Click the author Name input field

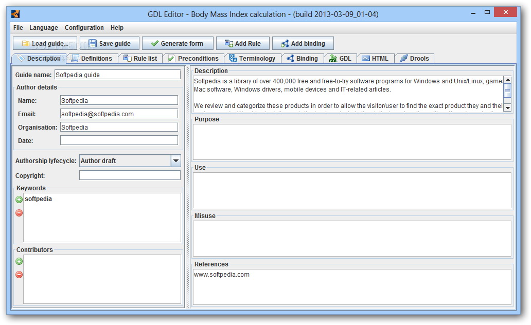coord(119,100)
